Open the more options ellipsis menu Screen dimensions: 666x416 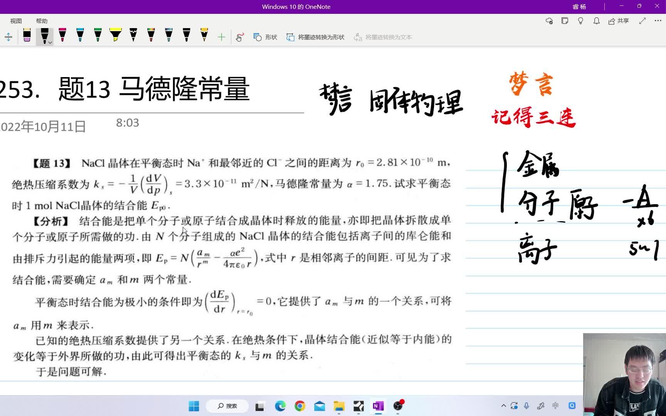658,21
